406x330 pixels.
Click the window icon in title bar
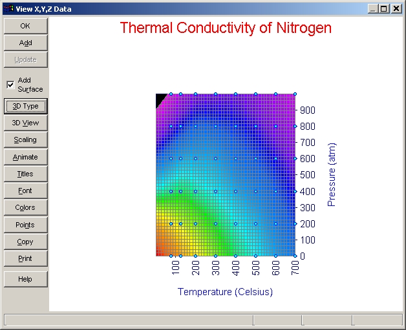[8, 8]
